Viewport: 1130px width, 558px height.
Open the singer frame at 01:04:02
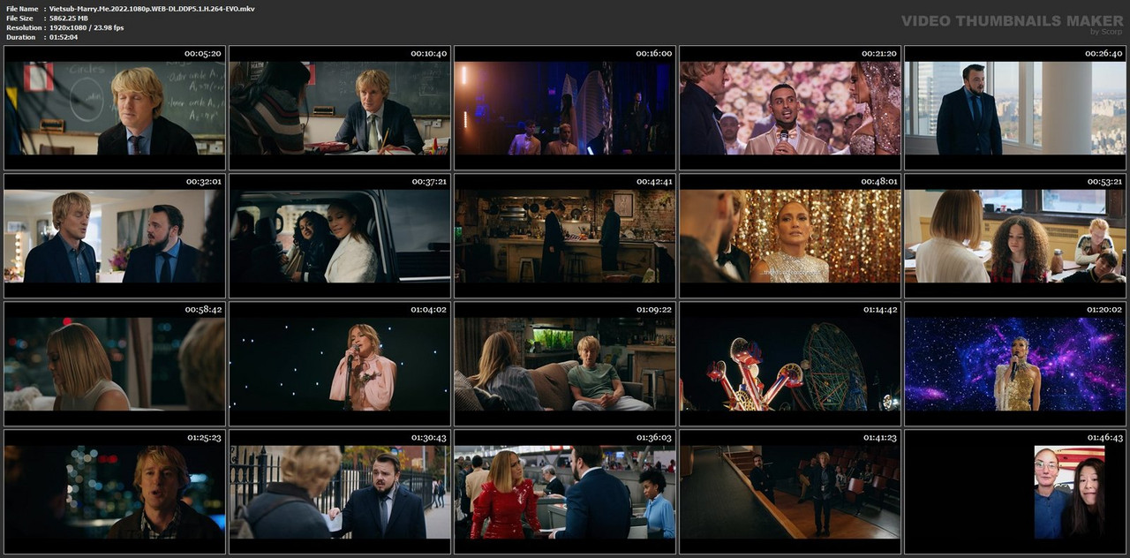coord(340,364)
